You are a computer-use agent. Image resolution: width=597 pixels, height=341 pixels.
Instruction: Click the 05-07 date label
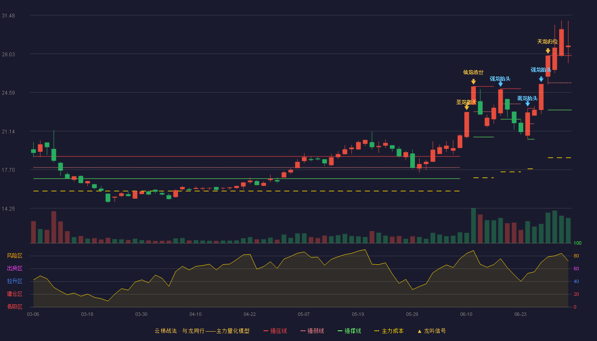304,314
